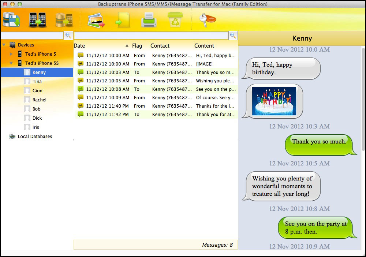Click the 'Messages: 8' status text

217,245
